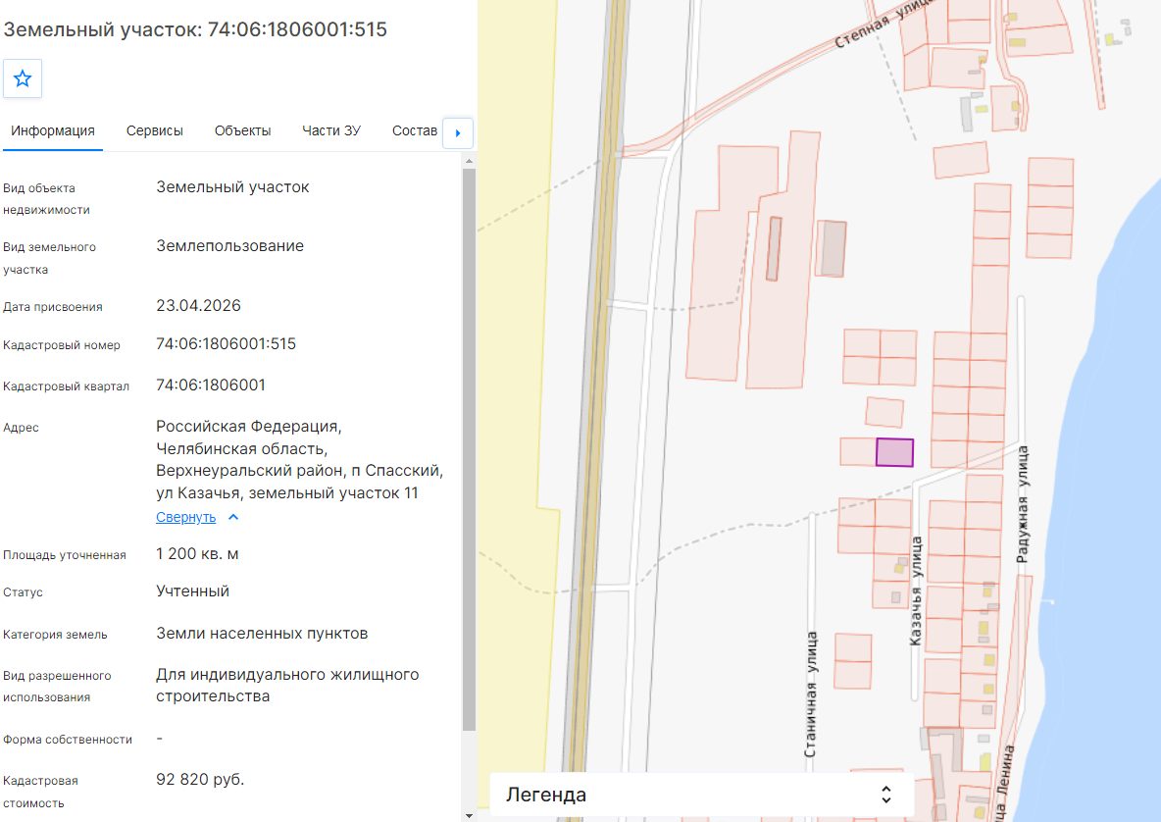Click cadastral number 74:06:1806001:515 value
The width and height of the screenshot is (1161, 822).
226,343
